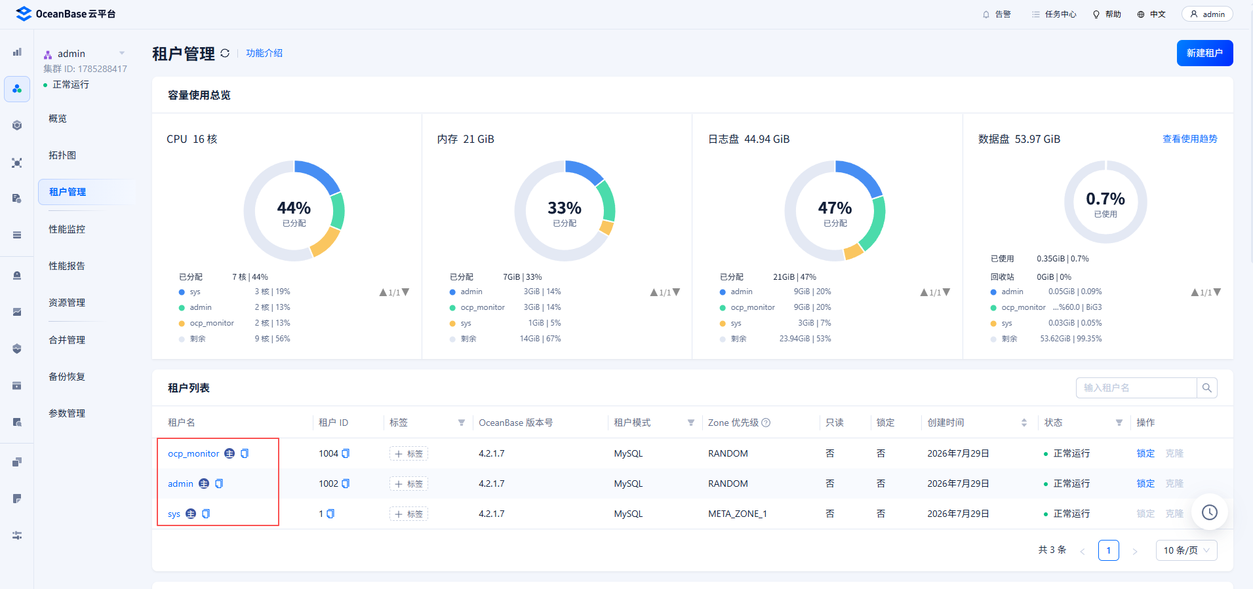Open the 帮助 help menu

point(1107,14)
